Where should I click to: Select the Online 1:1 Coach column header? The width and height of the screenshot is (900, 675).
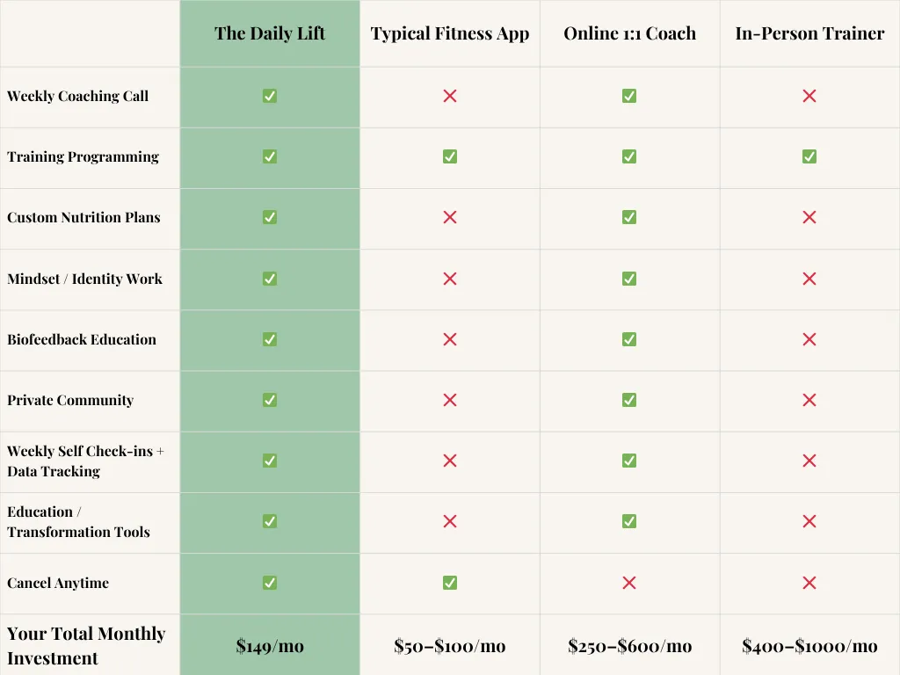(x=629, y=33)
